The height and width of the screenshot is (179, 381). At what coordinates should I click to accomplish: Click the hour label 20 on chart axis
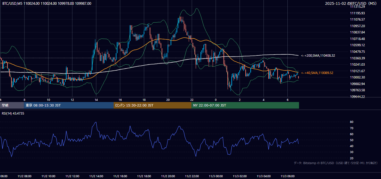tap(168, 100)
